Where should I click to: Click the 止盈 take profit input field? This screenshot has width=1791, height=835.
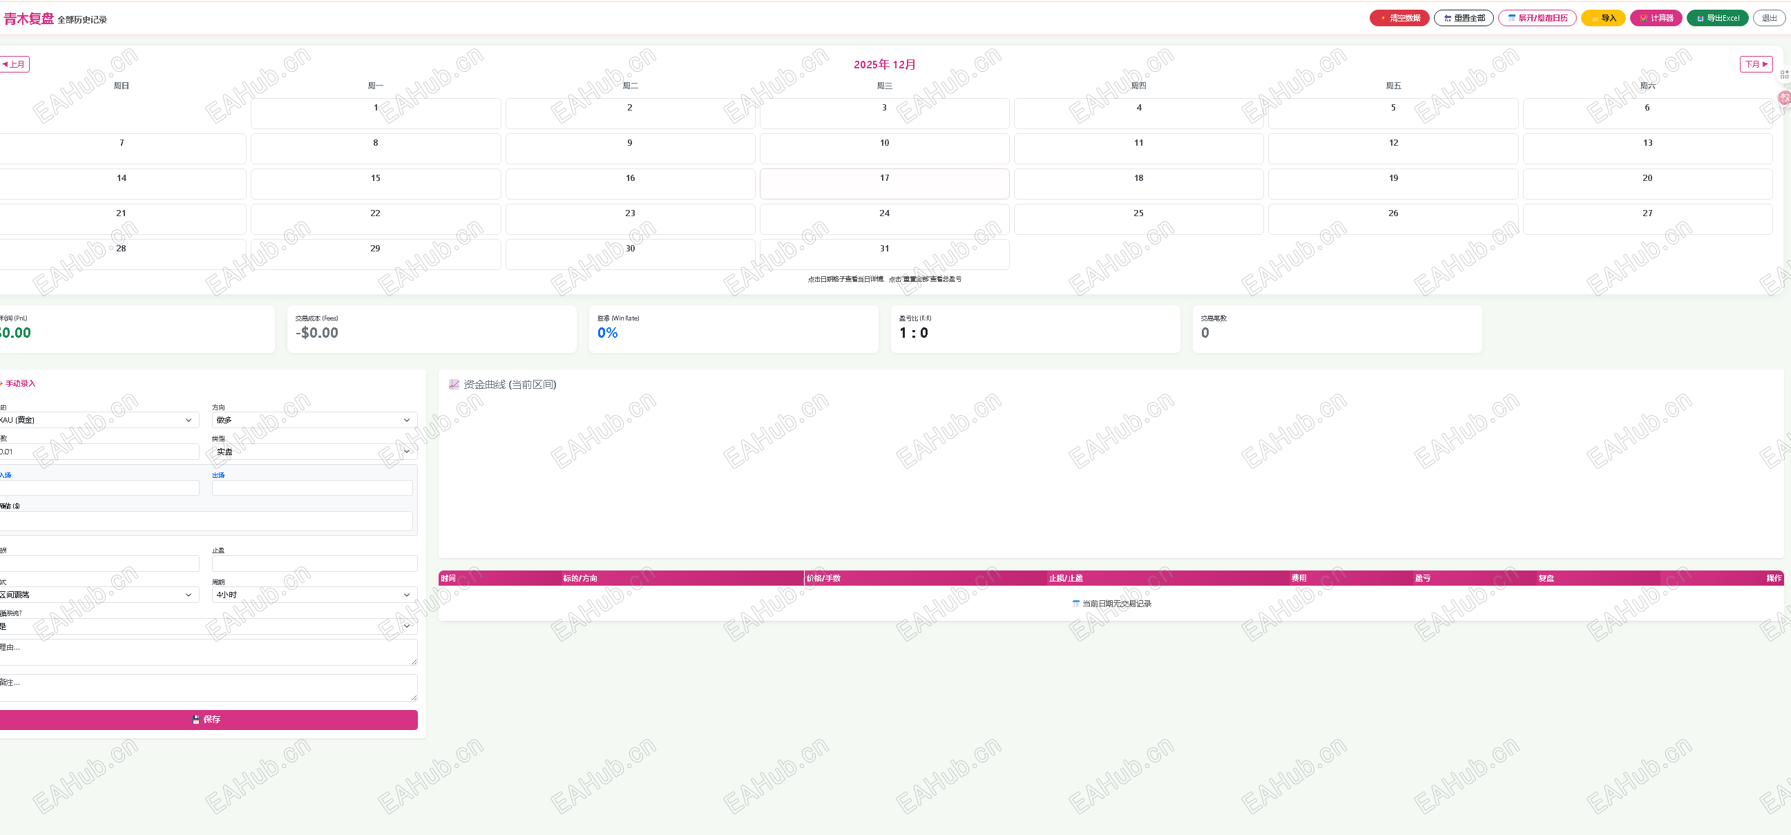pyautogui.click(x=314, y=563)
